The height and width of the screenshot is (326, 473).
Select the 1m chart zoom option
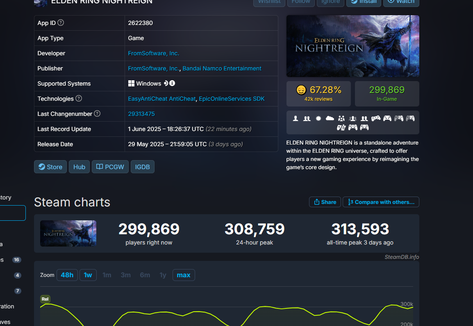coord(107,275)
